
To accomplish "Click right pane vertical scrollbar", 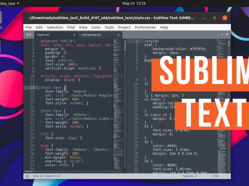I will tap(229, 43).
